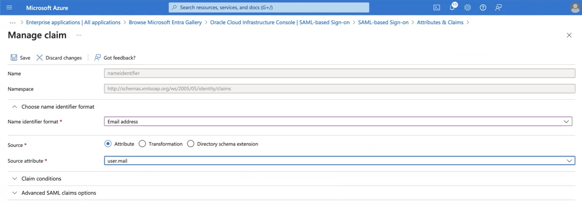The width and height of the screenshot is (582, 204).
Task: Click the Got feedback? button
Action: click(115, 57)
